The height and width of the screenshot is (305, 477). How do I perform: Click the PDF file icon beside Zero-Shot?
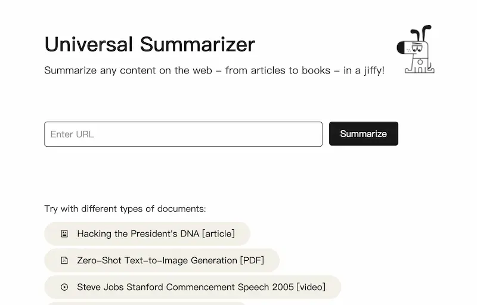click(x=64, y=260)
